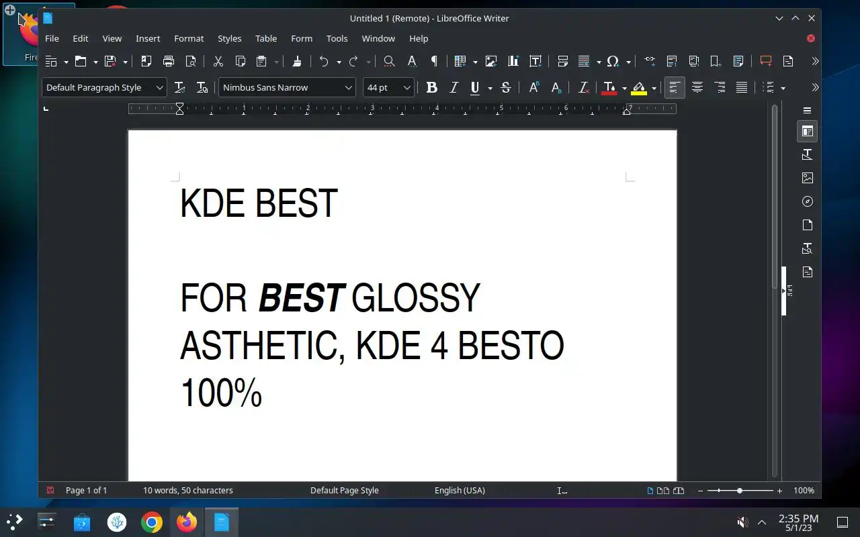Click the New document icon
The image size is (860, 537).
pyautogui.click(x=52, y=61)
